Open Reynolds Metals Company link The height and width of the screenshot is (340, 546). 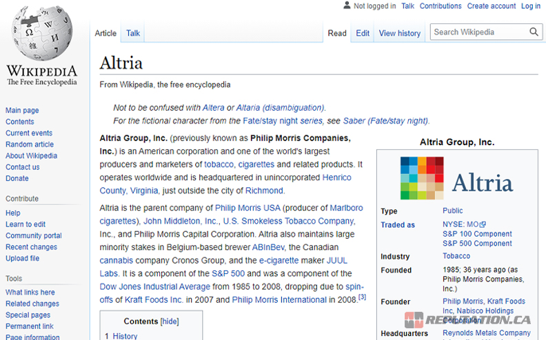487,333
